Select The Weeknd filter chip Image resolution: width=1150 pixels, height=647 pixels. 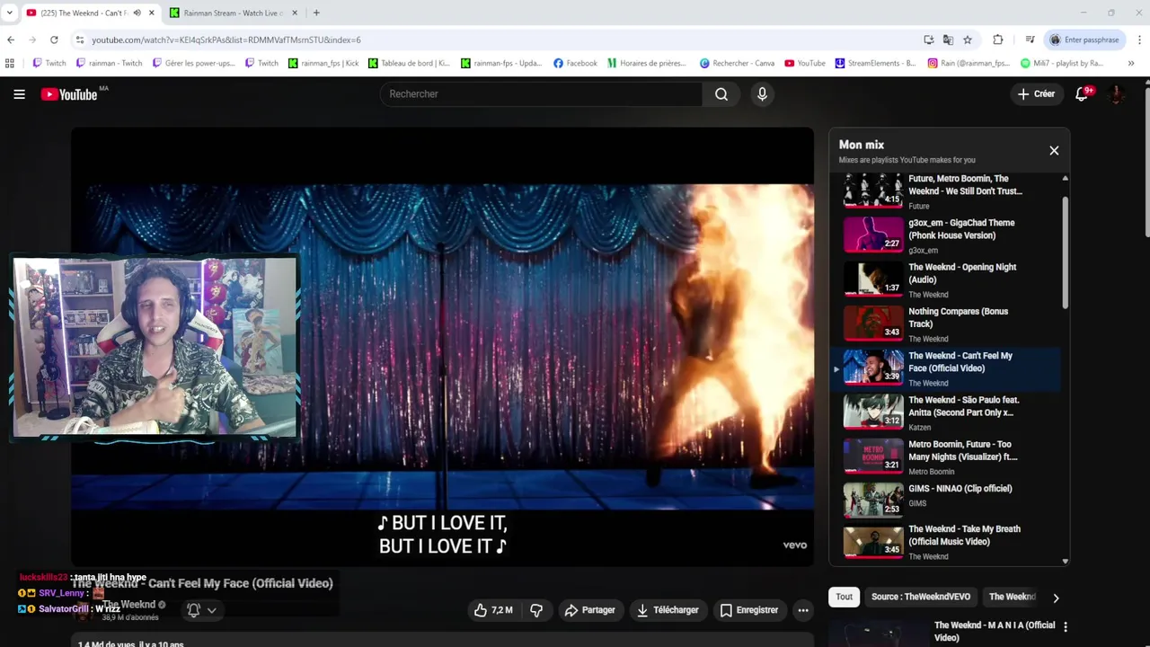click(1013, 597)
